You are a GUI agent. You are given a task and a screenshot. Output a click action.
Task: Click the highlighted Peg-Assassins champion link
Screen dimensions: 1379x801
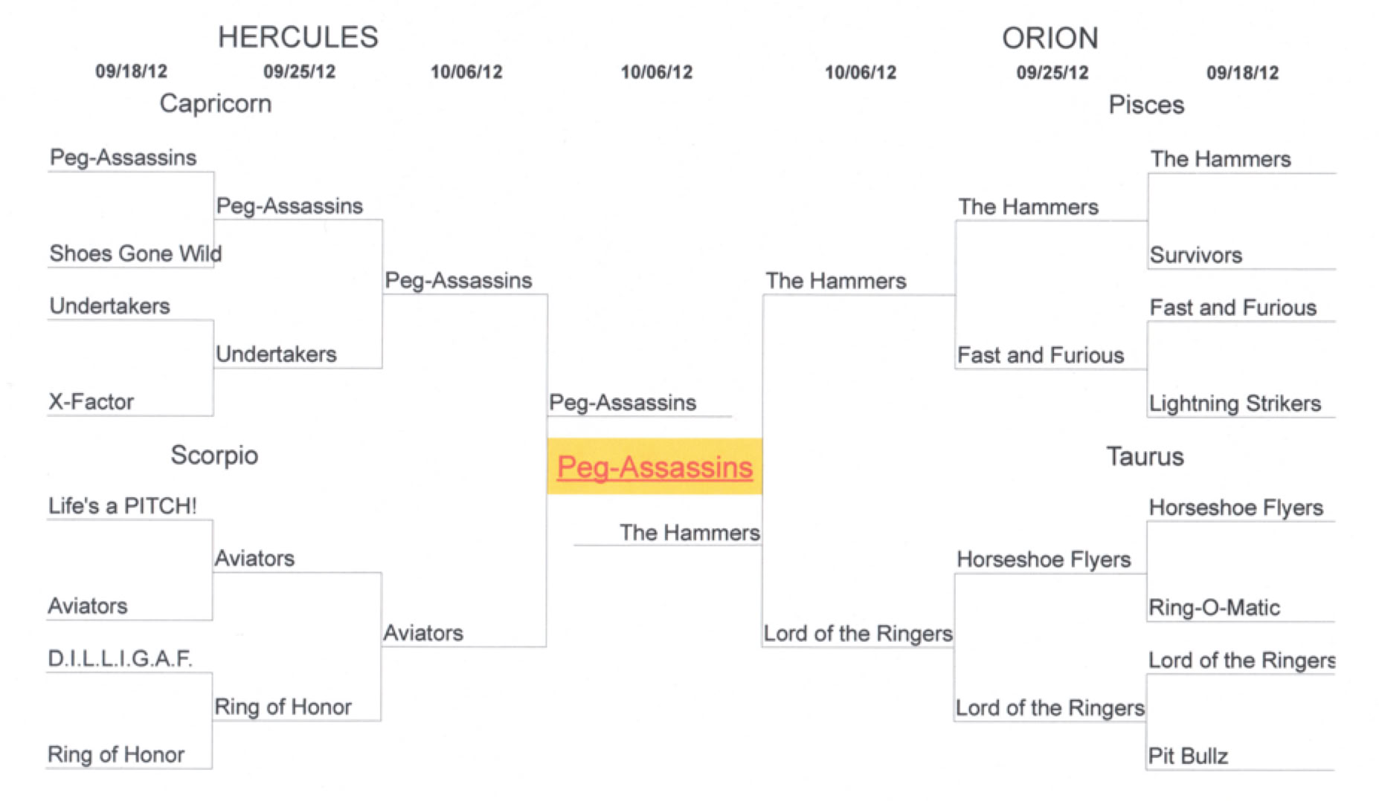655,467
